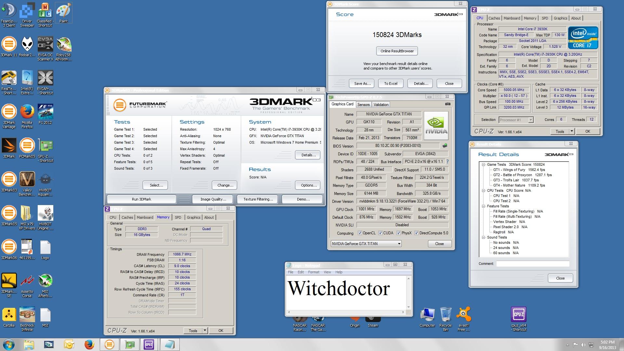This screenshot has width=624, height=351.
Task: Click the Image Quality button
Action: pyautogui.click(x=213, y=199)
